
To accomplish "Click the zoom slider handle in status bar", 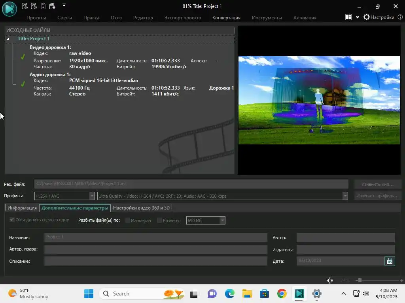I will point(360,281).
